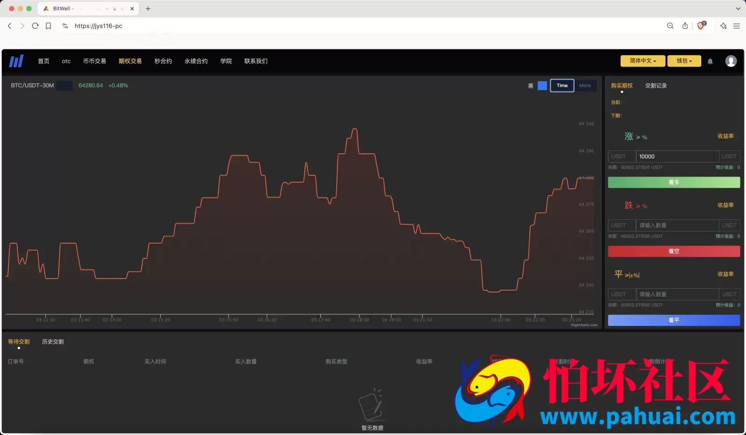Click the 收益率 column header in table
The height and width of the screenshot is (435, 746).
tap(424, 361)
